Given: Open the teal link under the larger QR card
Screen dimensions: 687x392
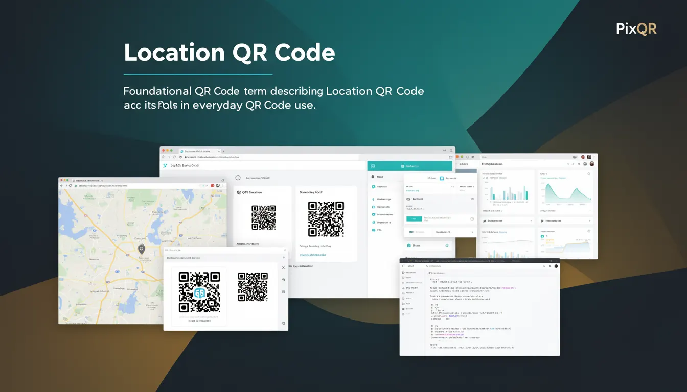Looking at the screenshot, I should pyautogui.click(x=313, y=254).
